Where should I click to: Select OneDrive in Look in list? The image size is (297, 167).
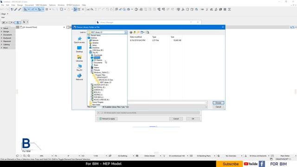[96, 48]
